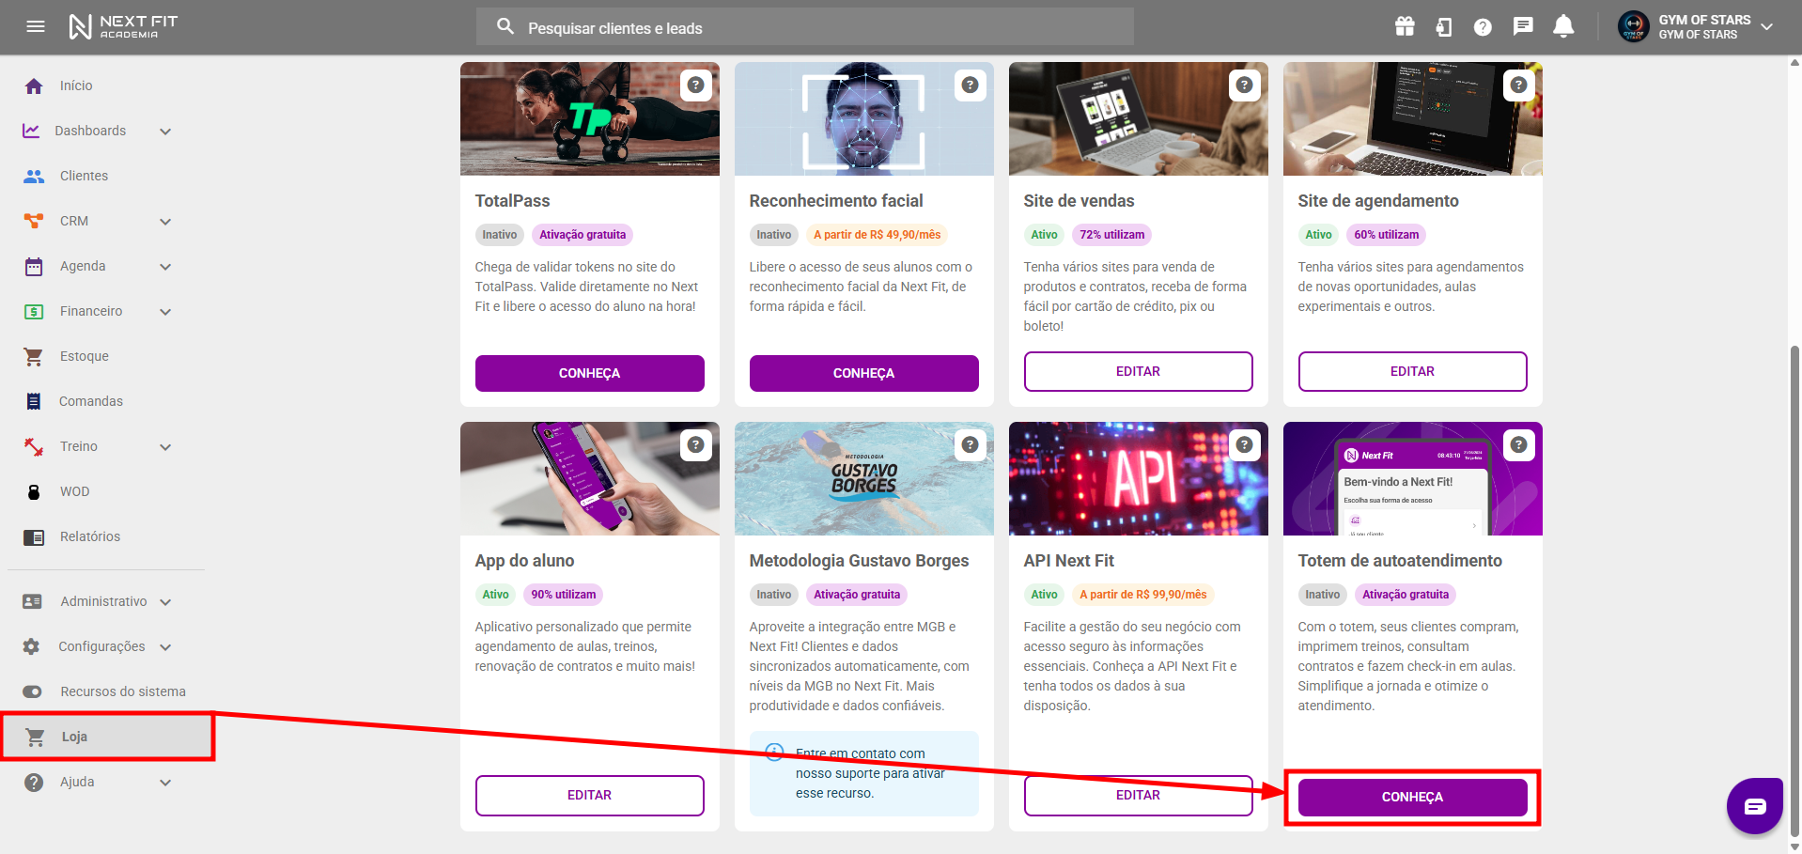Viewport: 1802px width, 854px height.
Task: Click help icon on Gustavo Borges card
Action: click(970, 444)
